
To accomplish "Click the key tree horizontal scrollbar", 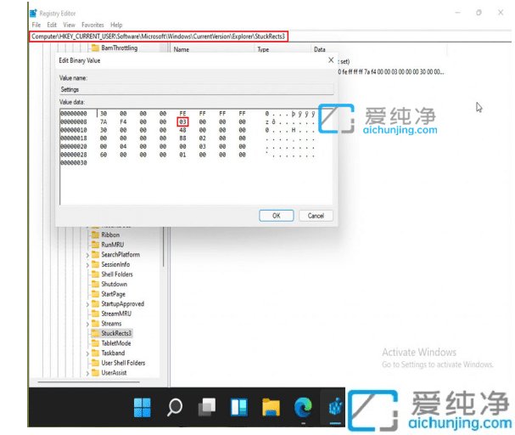I will [x=89, y=382].
